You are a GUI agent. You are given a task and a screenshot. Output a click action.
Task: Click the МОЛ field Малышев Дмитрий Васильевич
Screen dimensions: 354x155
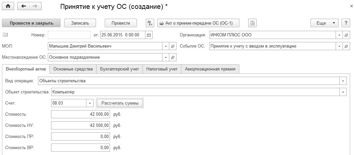pyautogui.click(x=105, y=46)
